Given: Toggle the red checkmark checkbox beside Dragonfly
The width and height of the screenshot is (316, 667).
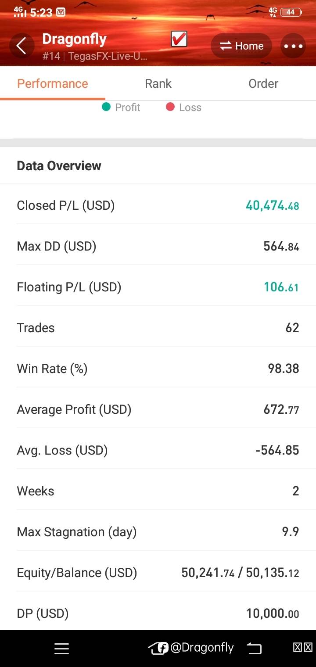Looking at the screenshot, I should 179,39.
